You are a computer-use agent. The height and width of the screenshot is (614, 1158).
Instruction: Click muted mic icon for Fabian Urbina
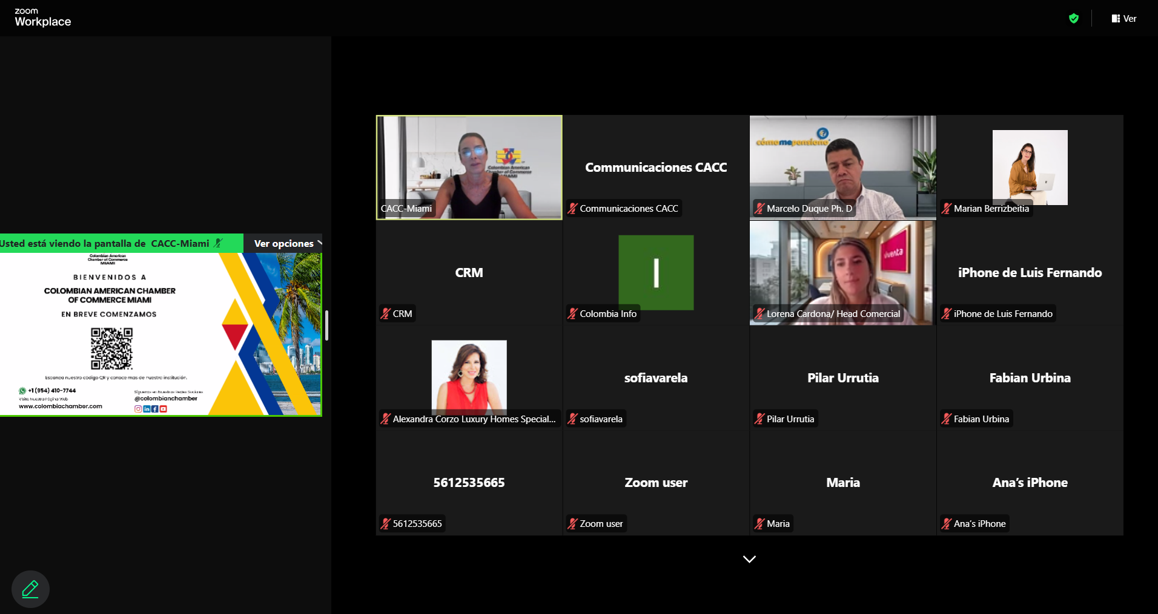click(947, 419)
